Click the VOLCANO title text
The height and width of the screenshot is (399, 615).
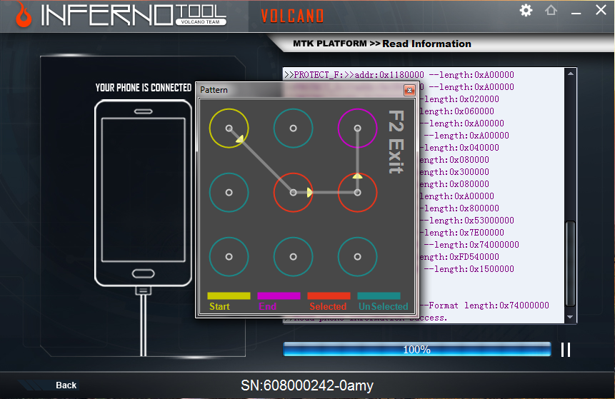(293, 16)
